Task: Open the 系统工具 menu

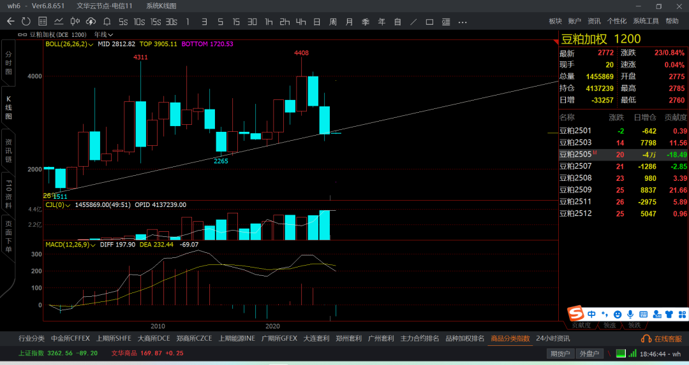Action: (x=646, y=21)
